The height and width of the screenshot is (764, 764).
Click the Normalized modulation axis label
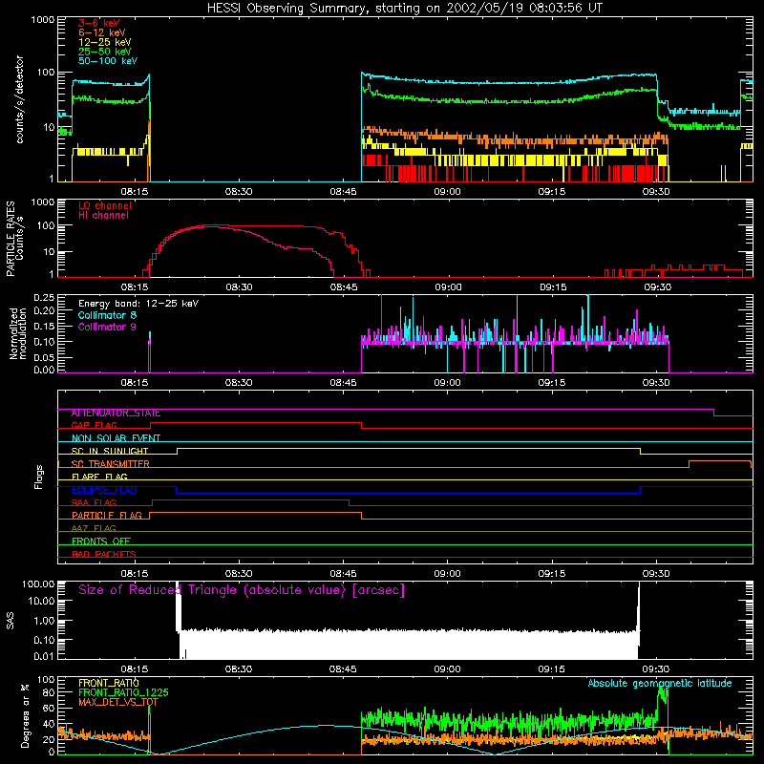click(x=18, y=333)
